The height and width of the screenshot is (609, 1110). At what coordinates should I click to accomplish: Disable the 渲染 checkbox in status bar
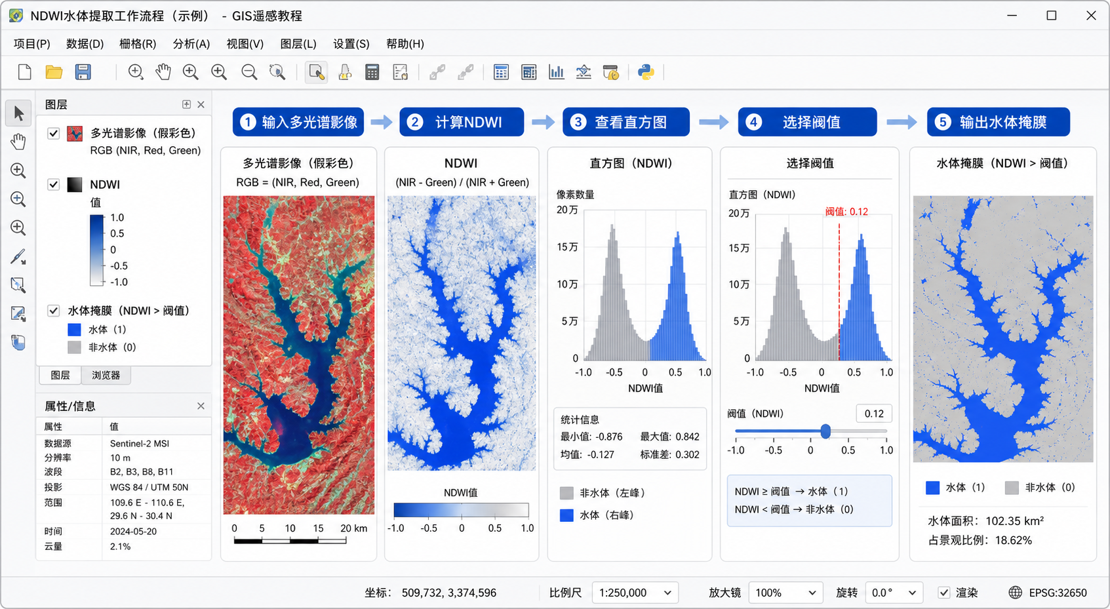click(x=944, y=593)
